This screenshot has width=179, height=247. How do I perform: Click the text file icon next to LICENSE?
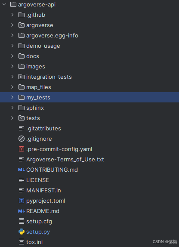point(22,180)
